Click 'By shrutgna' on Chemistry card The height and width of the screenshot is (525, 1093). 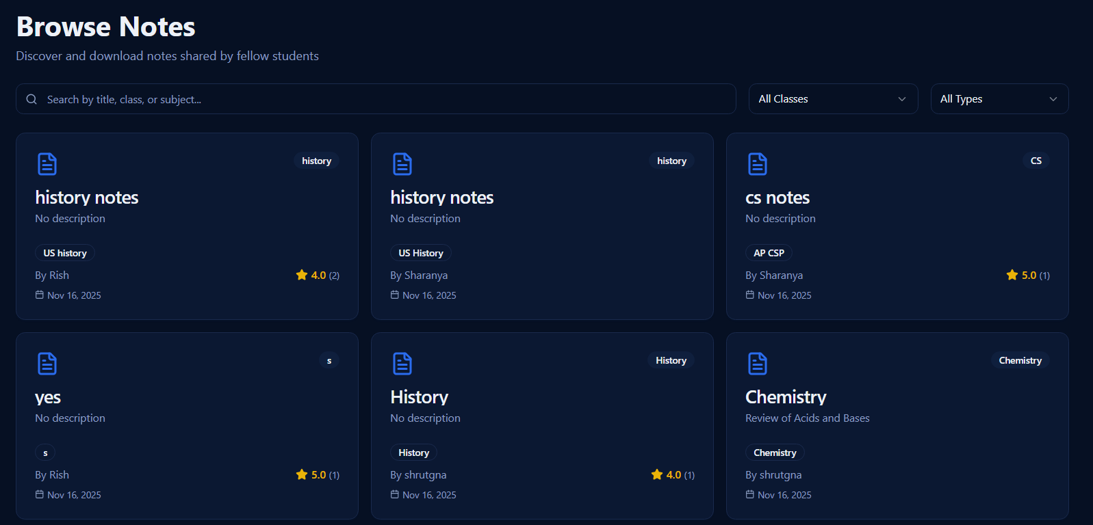point(773,474)
